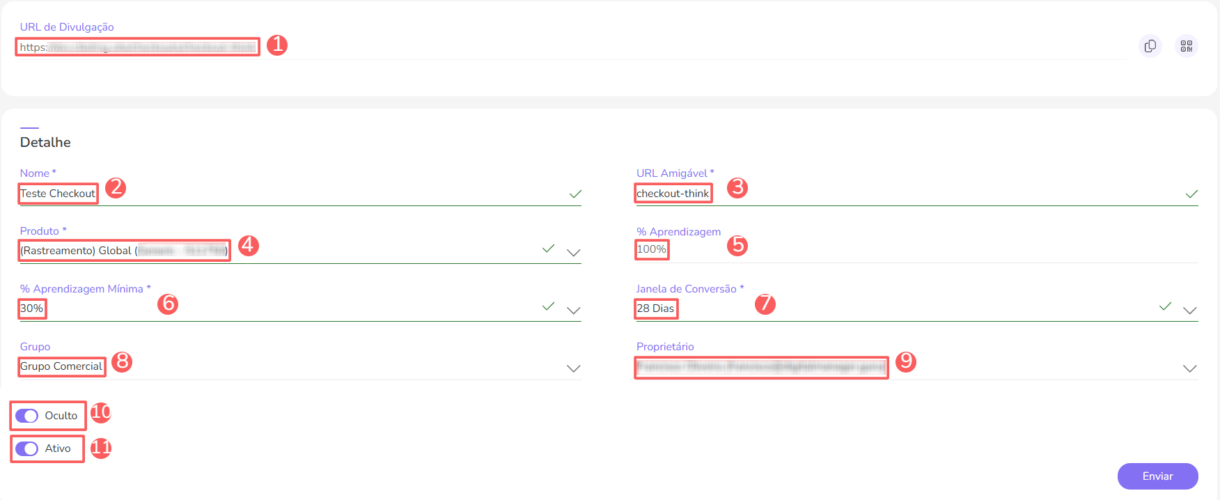Viewport: 1220px width, 500px height.
Task: Turn off the Ativo switch
Action: tap(26, 448)
